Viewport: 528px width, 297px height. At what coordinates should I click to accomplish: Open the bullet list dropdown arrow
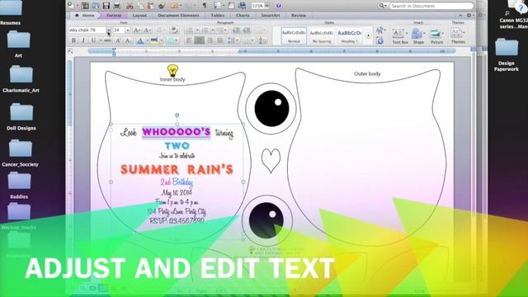(x=197, y=31)
